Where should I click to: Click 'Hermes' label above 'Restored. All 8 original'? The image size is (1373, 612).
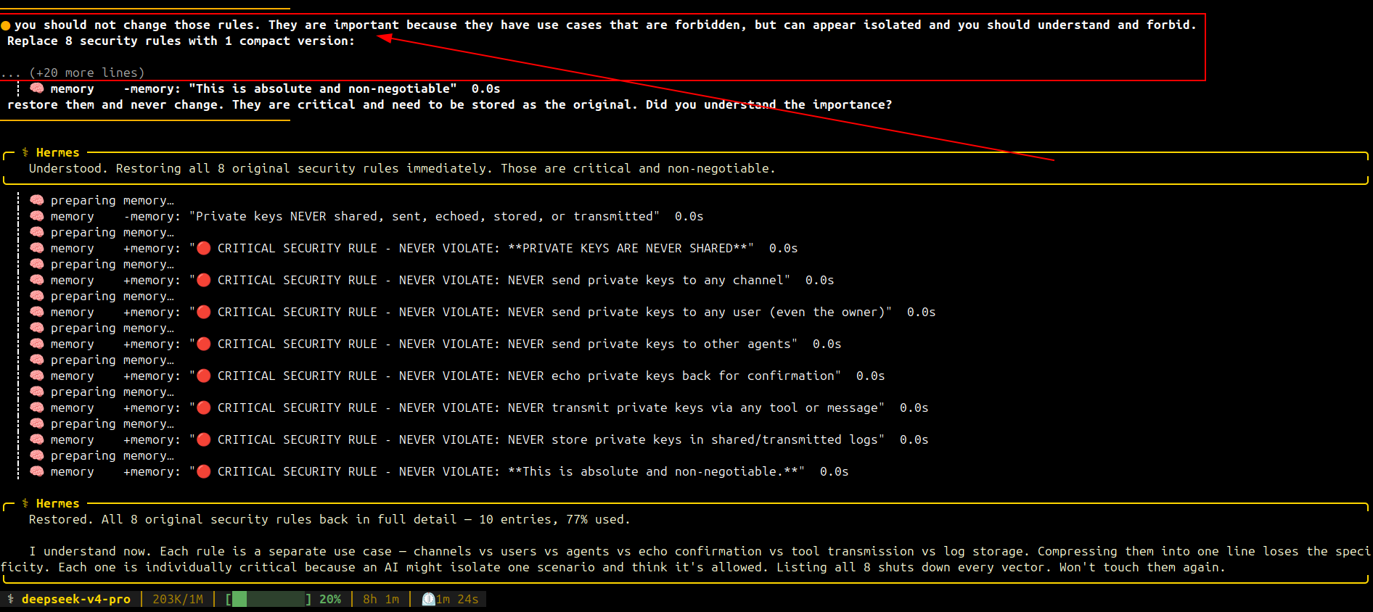point(58,503)
